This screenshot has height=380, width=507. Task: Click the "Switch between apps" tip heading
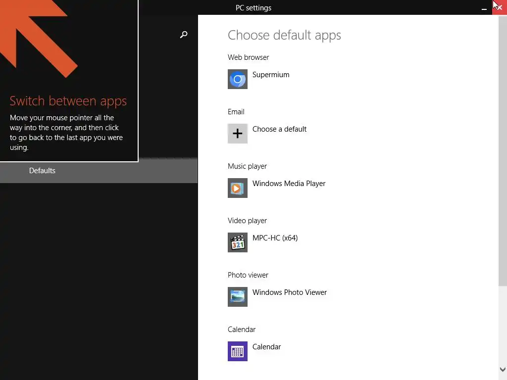68,101
